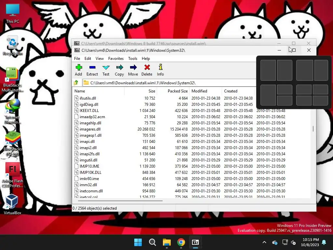The height and width of the screenshot is (250, 333).
Task: Click the red Delete icon
Action: coord(147,70)
